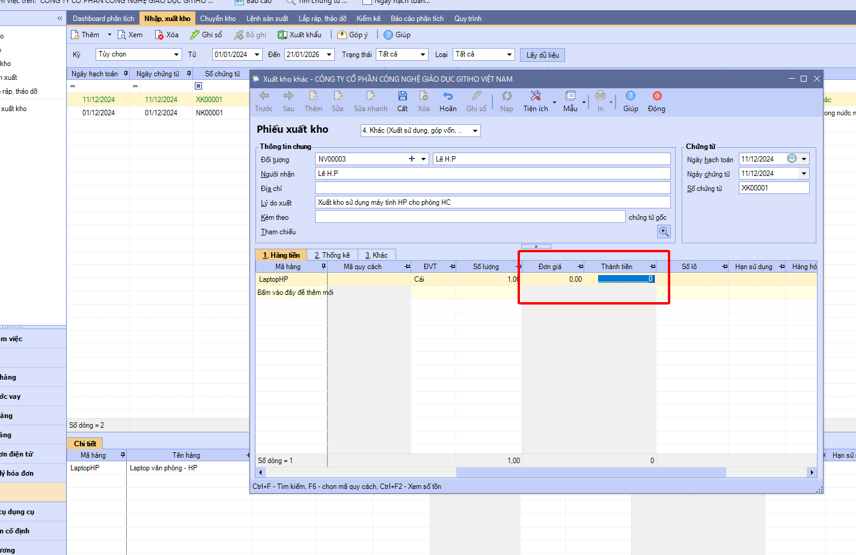Screen dimensions: 856x555
Task: Click the Hoãn undo icon
Action: tap(448, 97)
